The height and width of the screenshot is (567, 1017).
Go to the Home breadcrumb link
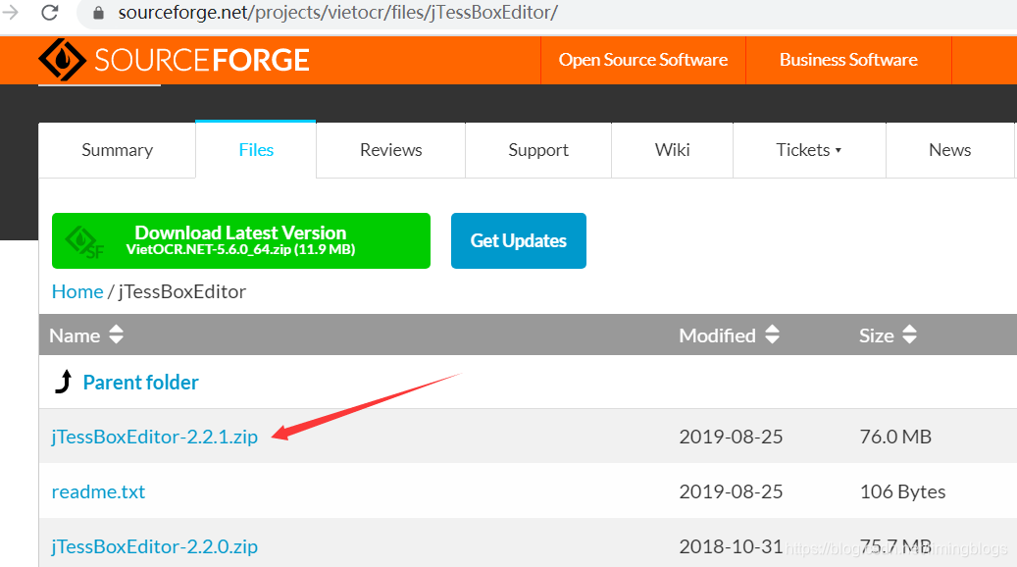(x=77, y=291)
